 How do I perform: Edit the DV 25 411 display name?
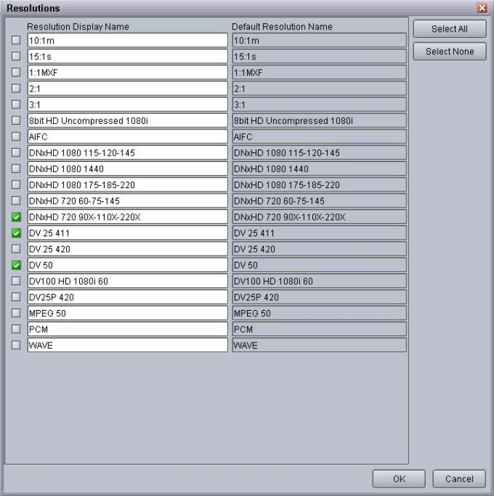127,233
